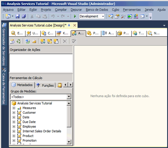Open the Editar menu
Image resolution: width=168 pixels, height=148 pixels.
coord(21,10)
